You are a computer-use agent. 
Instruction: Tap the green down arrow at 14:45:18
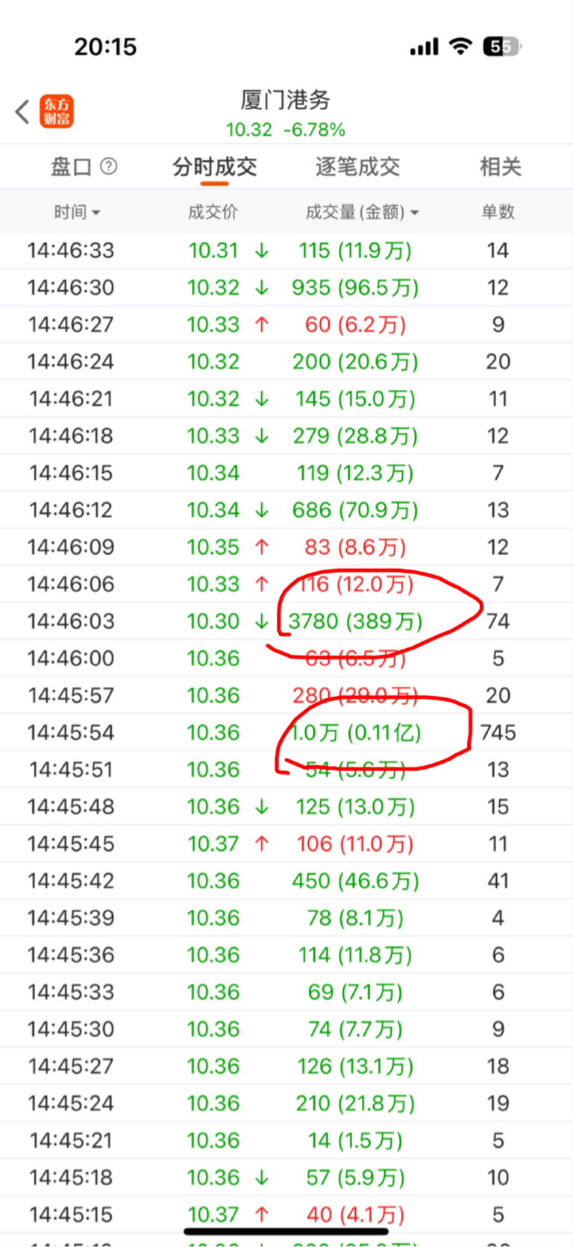point(262,1178)
